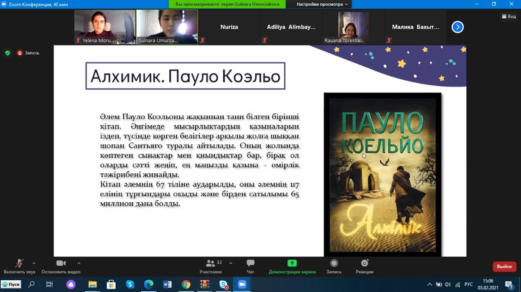Screen dimensions: 521x292
Task: Show next participants with the blue arrow
Action: click(x=457, y=27)
